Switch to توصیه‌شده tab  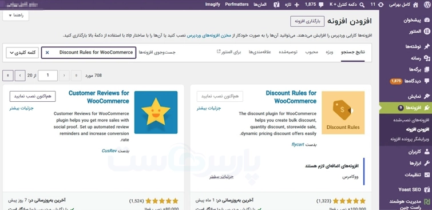pyautogui.click(x=288, y=52)
